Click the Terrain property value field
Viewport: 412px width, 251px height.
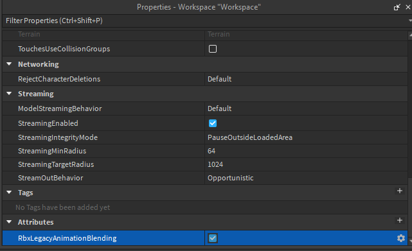point(306,35)
